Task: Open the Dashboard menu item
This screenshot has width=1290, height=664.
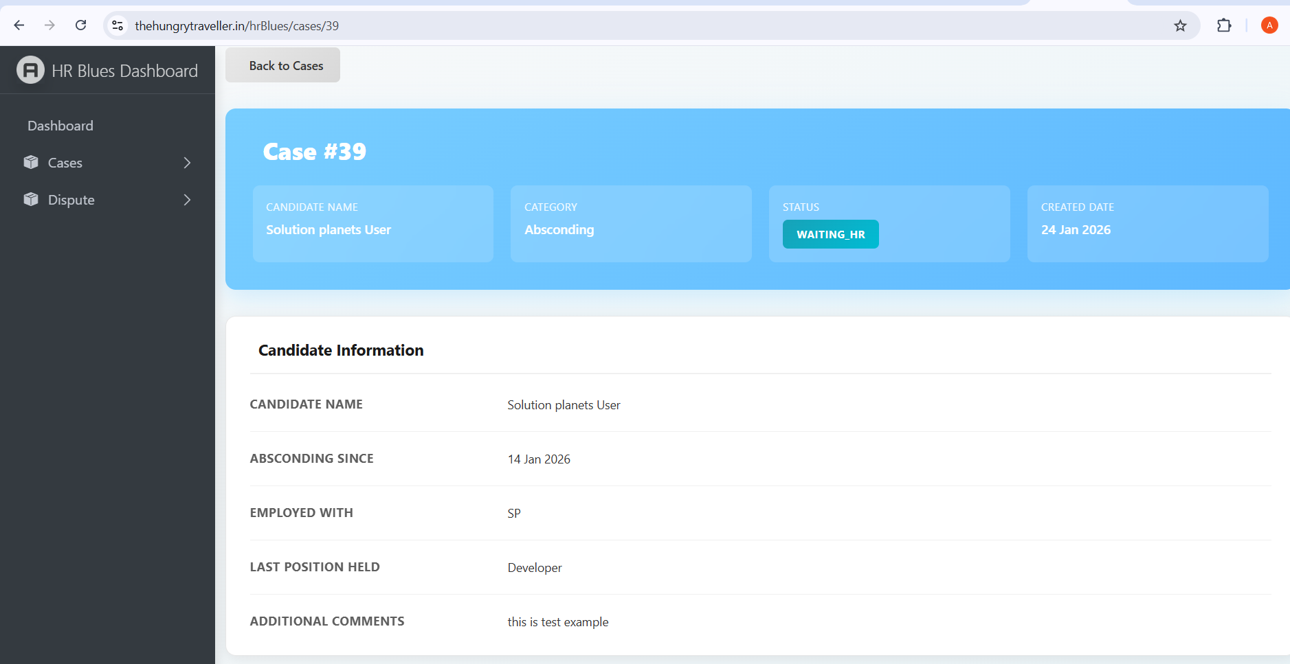Action: [60, 125]
